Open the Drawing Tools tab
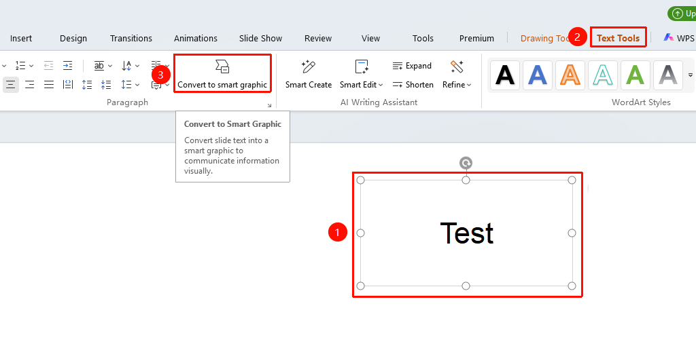This screenshot has width=696, height=348. [545, 39]
